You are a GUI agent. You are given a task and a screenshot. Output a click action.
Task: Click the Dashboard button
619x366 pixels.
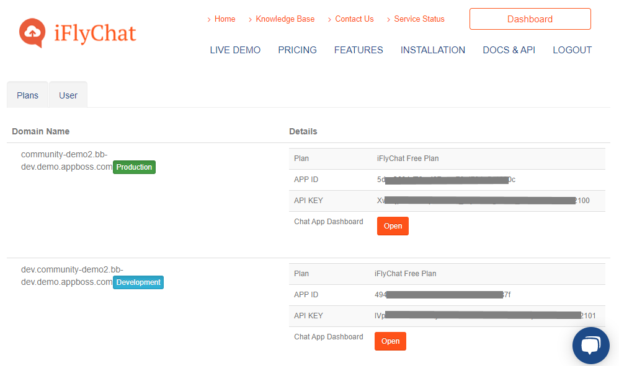click(530, 19)
